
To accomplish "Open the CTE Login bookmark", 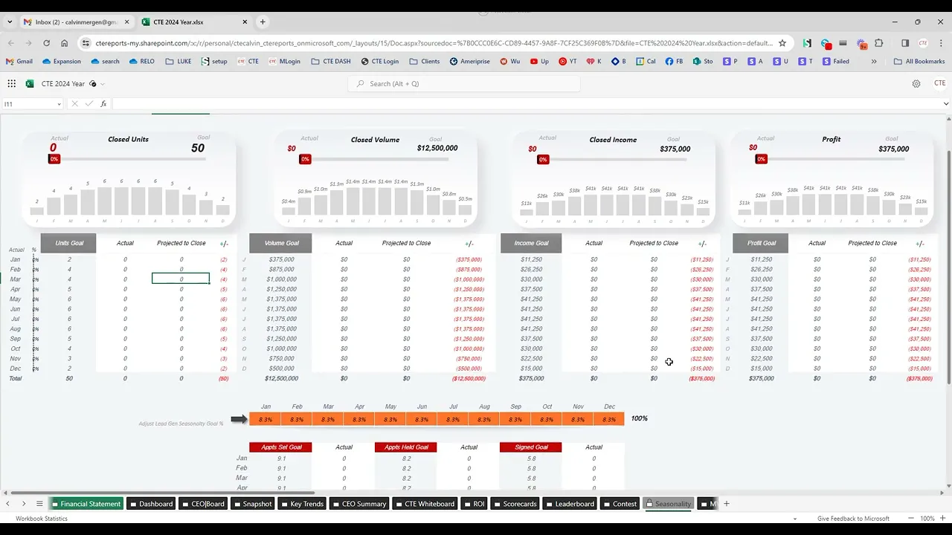I will pos(379,62).
